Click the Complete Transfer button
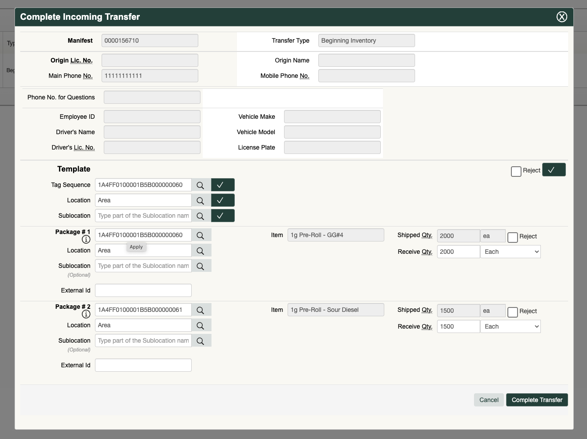Image resolution: width=587 pixels, height=439 pixels. pos(537,400)
